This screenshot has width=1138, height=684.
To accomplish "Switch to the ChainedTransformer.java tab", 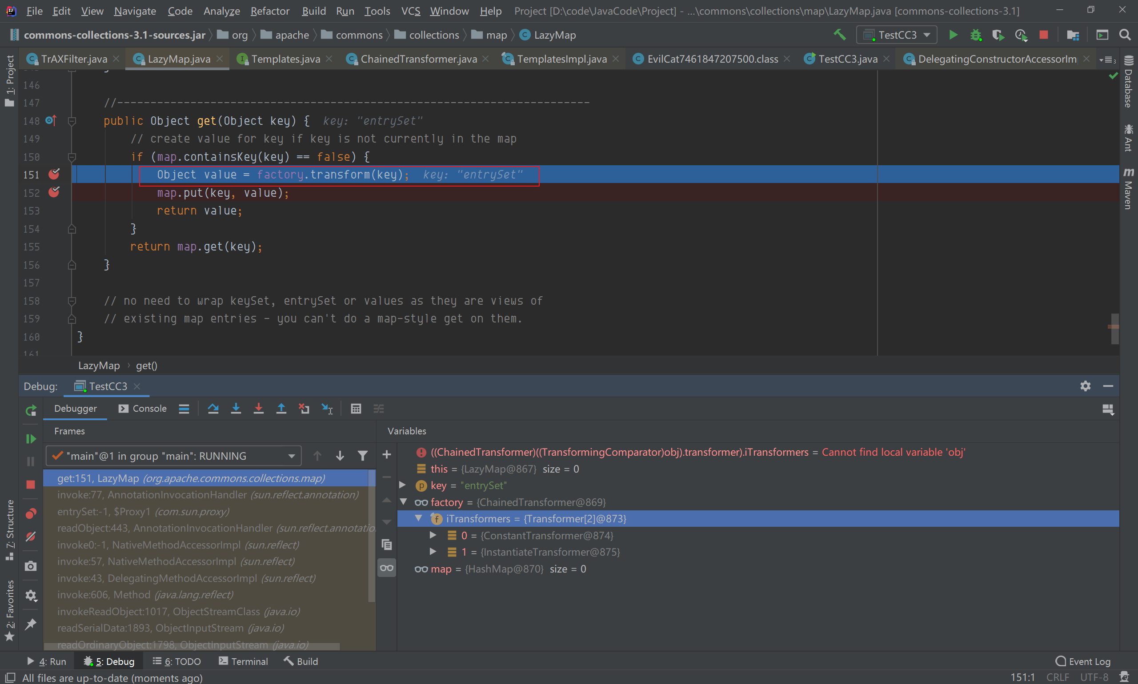I will pyautogui.click(x=418, y=59).
